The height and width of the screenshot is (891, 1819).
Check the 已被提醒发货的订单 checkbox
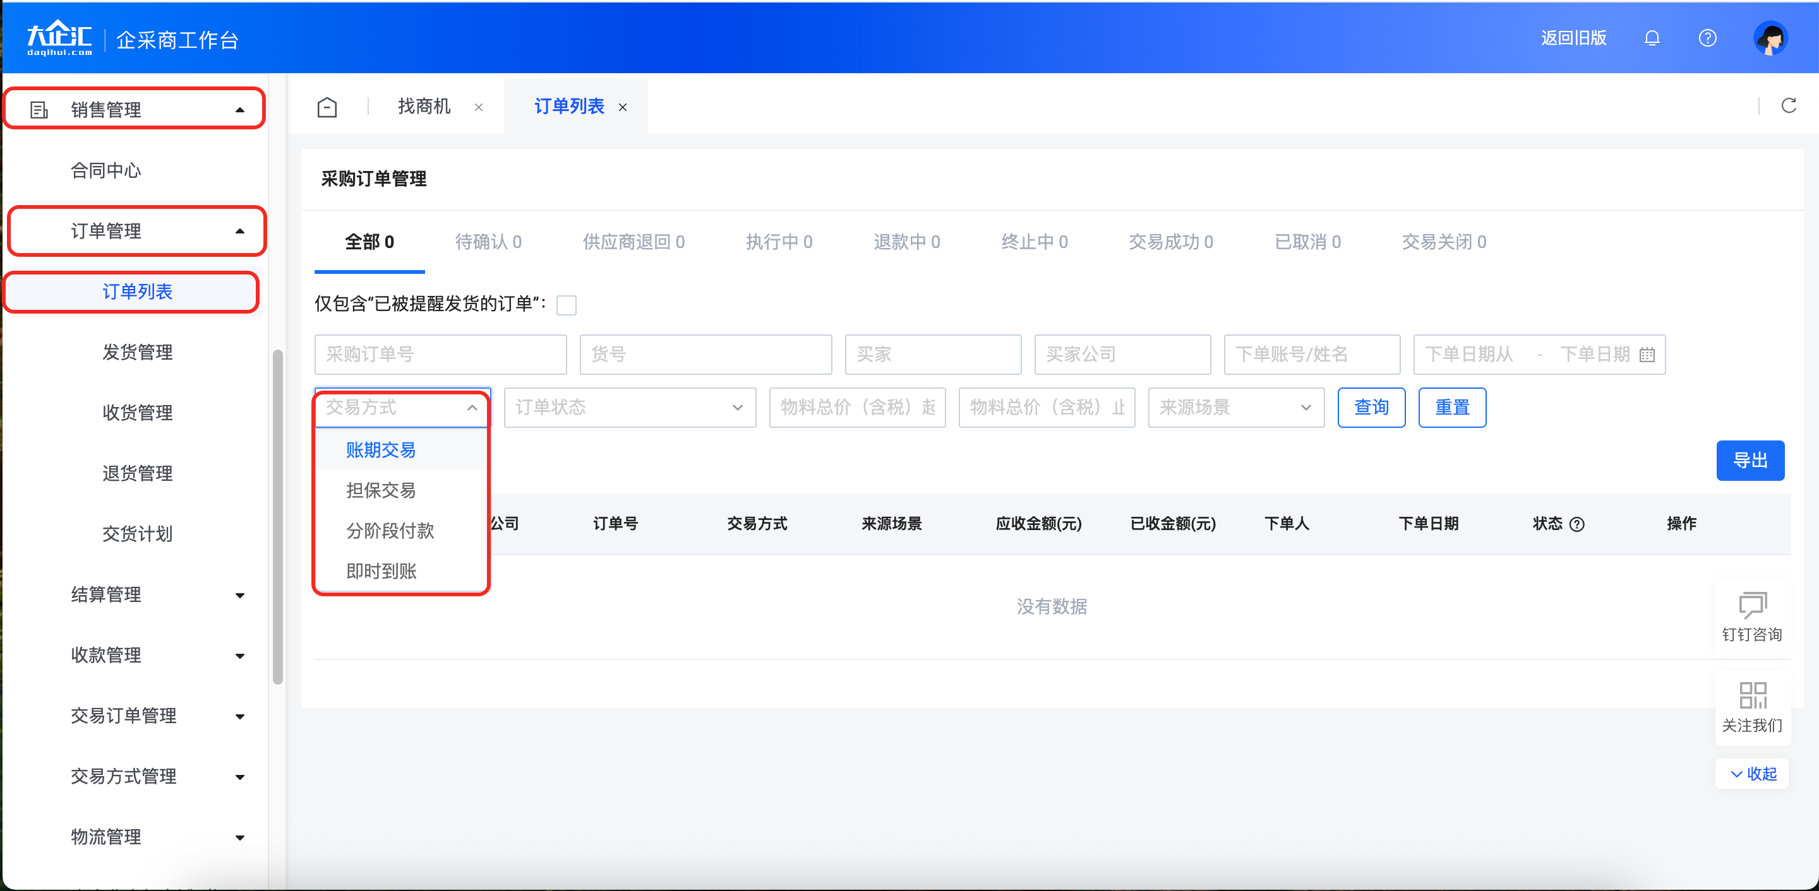(x=567, y=305)
